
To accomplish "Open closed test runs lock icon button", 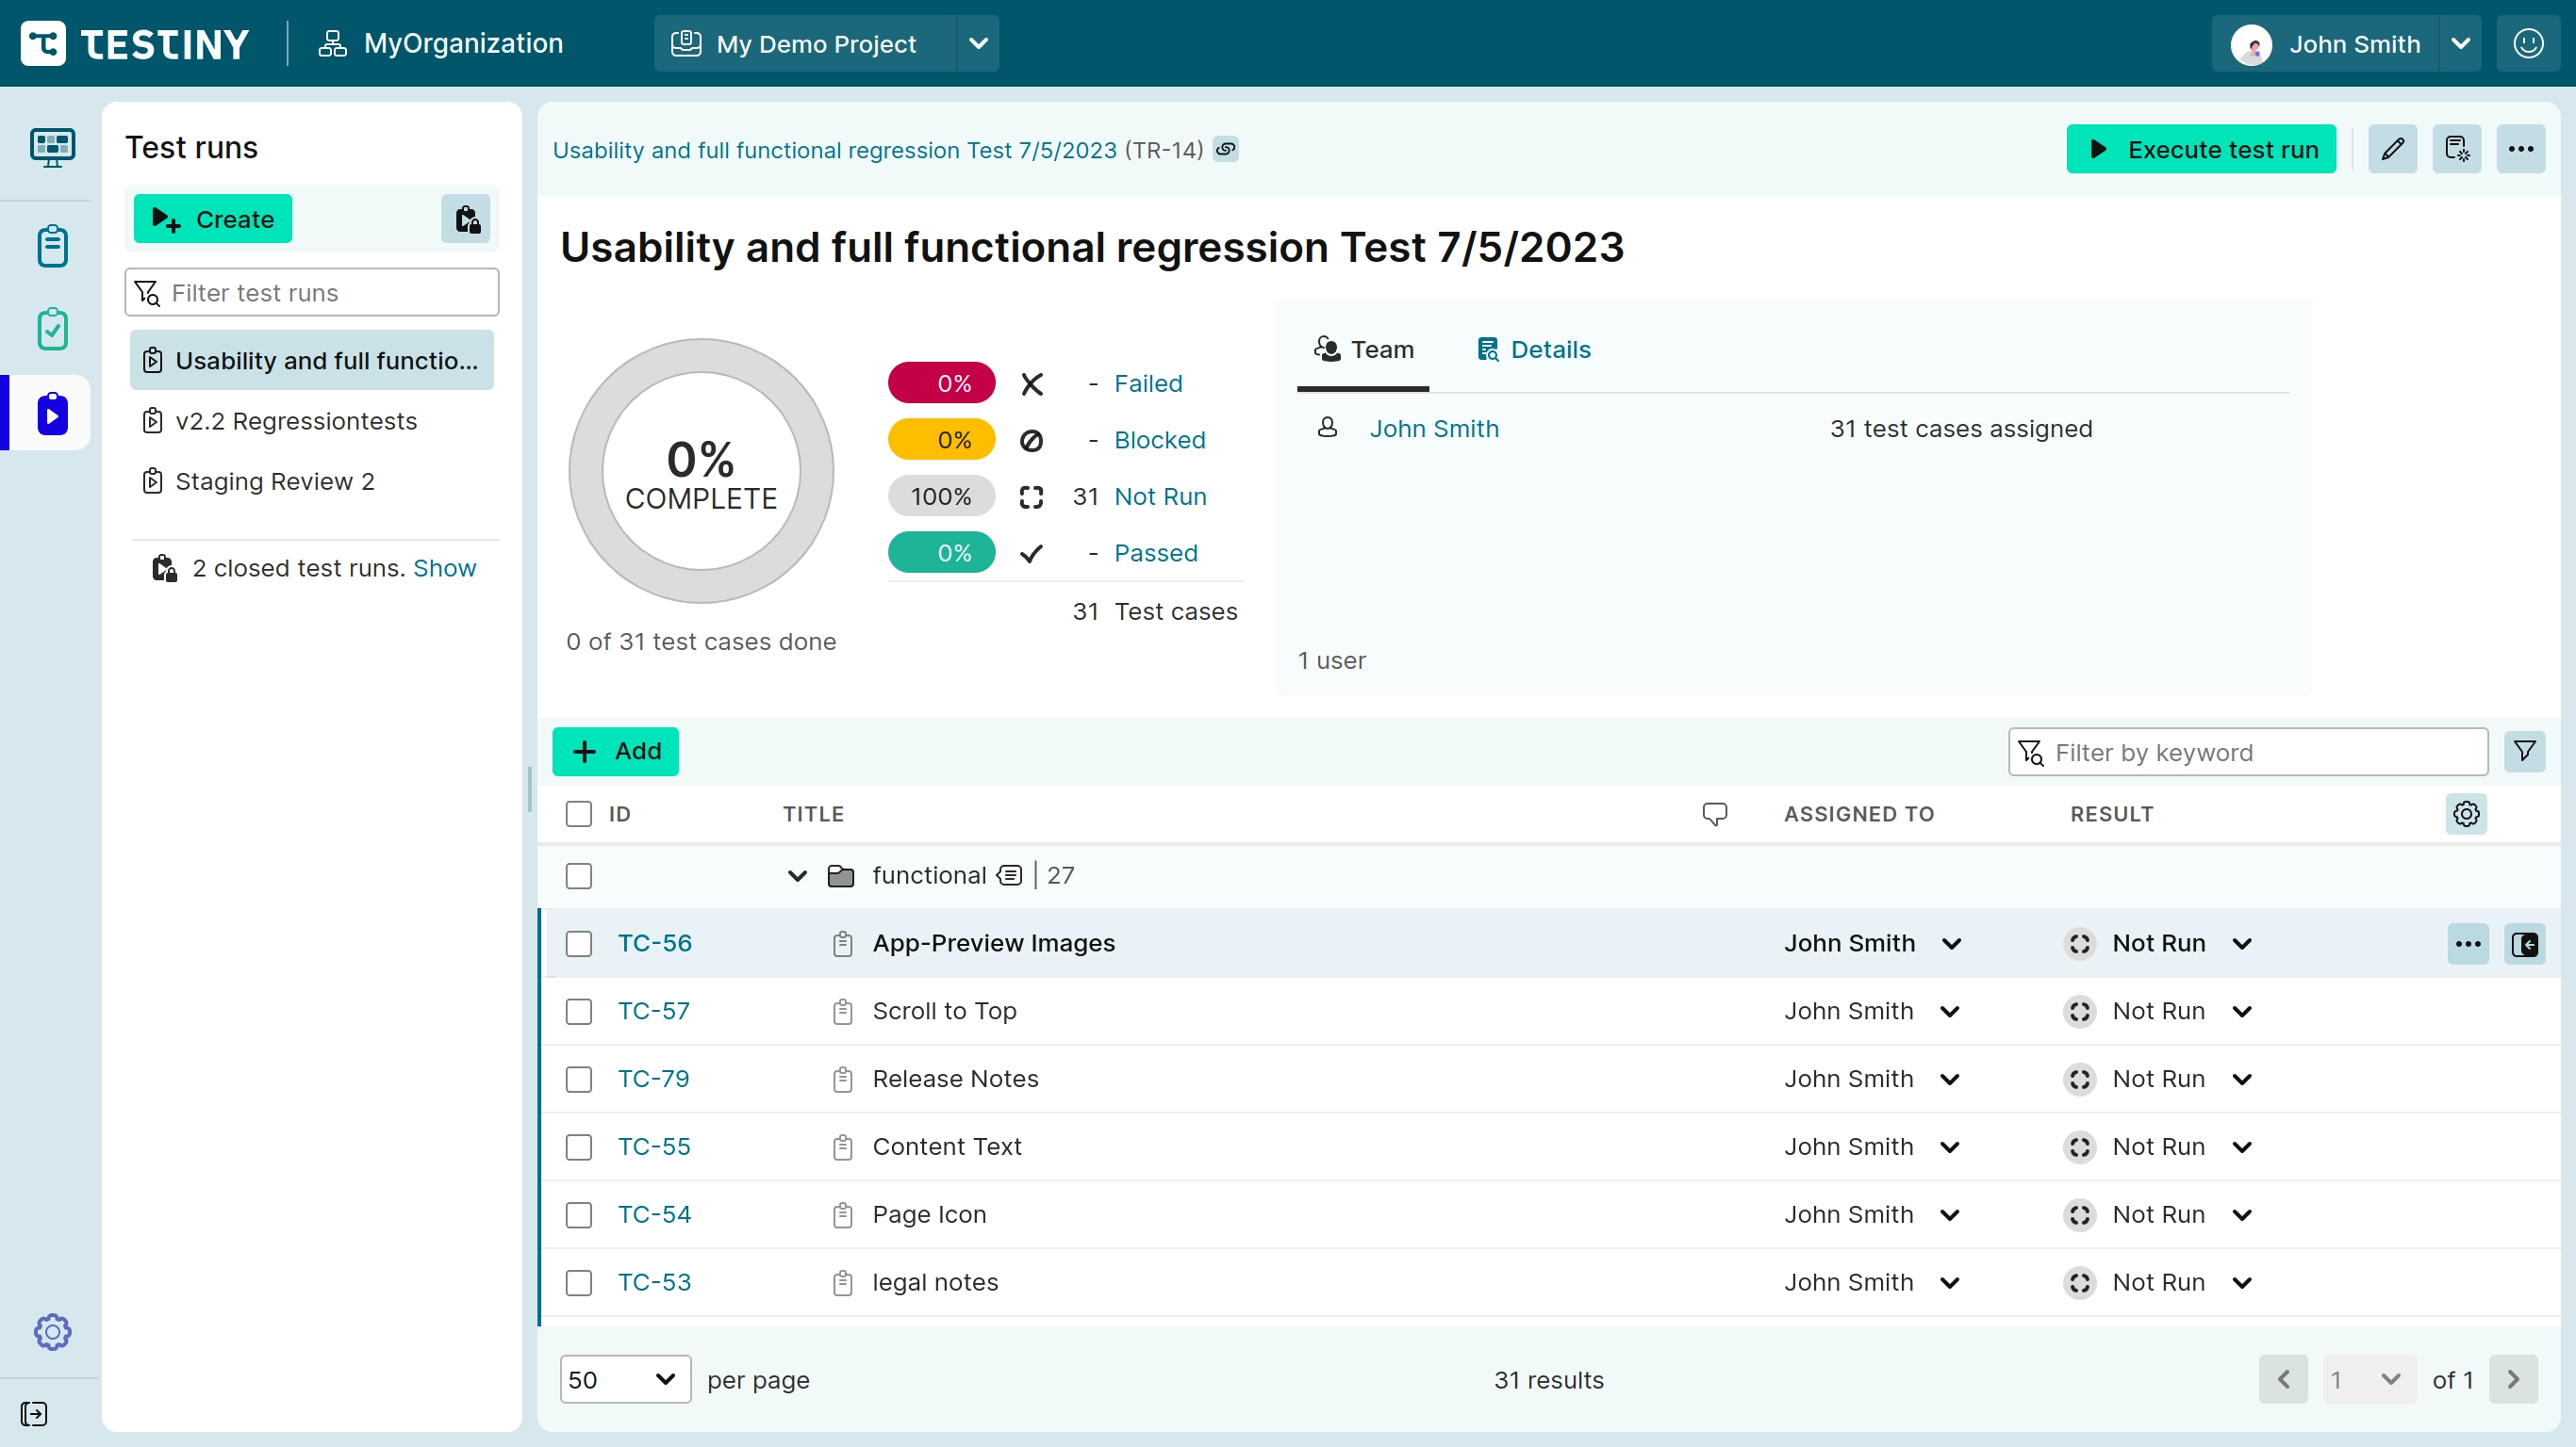I will point(466,219).
